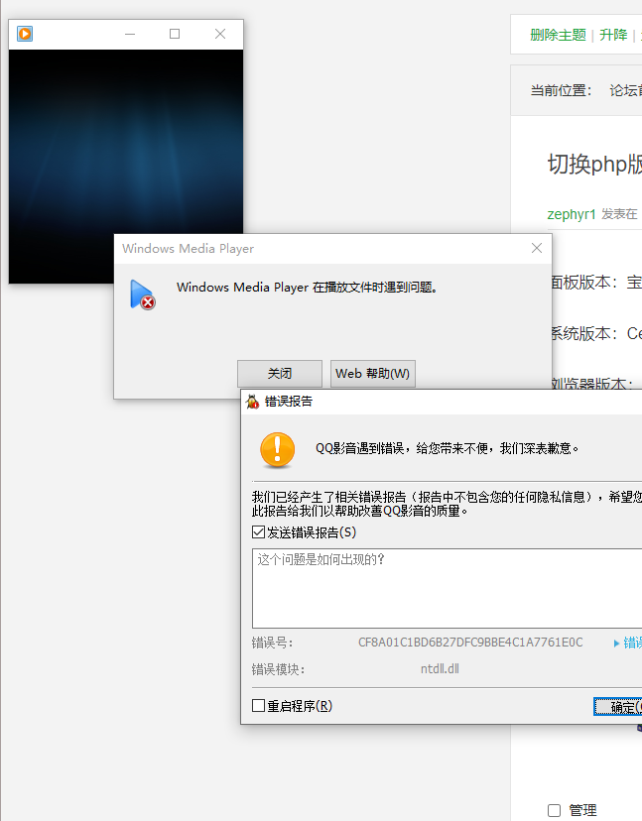Click the 删除主题 link on forum page

(558, 35)
